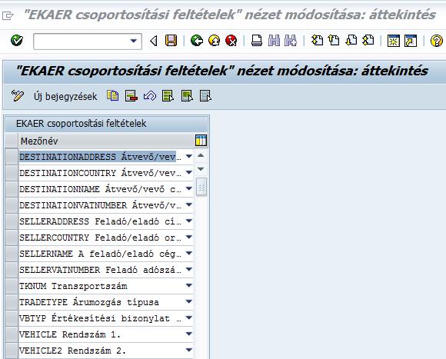Screen dimensions: 446x359
Task: Print with the printer icon
Action: pos(257,41)
